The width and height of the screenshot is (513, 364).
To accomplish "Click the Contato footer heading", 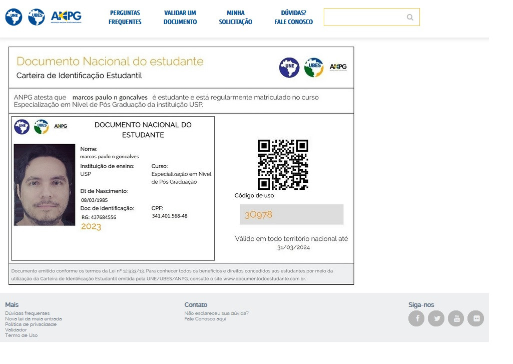I will [196, 305].
